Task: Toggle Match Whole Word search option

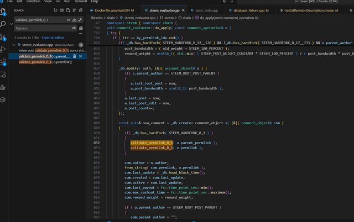Action: pyautogui.click(x=75, y=19)
